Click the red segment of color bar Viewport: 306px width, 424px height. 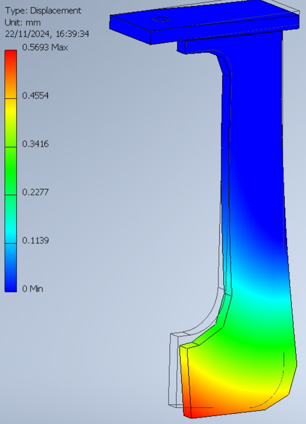point(10,74)
